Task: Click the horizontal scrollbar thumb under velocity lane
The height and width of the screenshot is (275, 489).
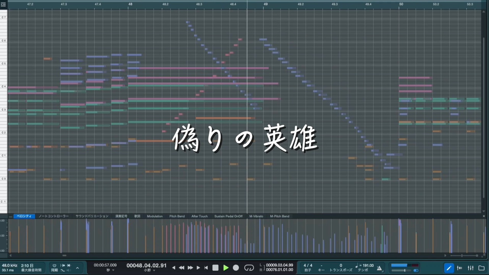Action: (64, 256)
